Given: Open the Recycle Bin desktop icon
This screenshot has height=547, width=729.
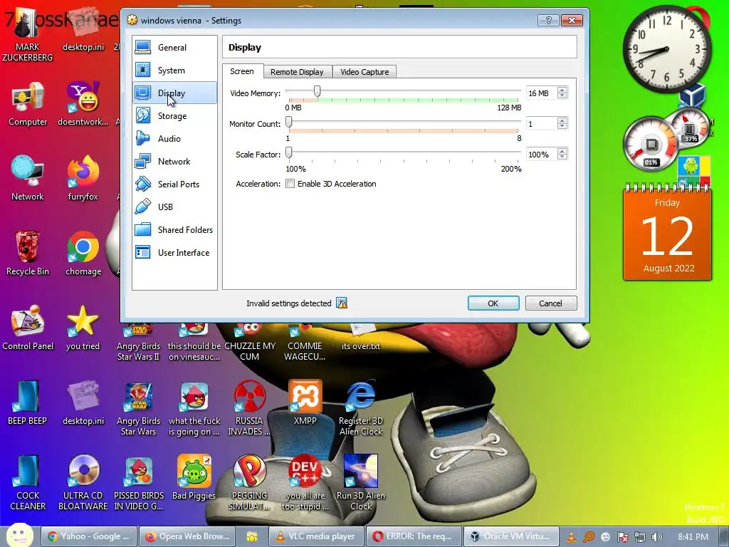Looking at the screenshot, I should point(28,254).
